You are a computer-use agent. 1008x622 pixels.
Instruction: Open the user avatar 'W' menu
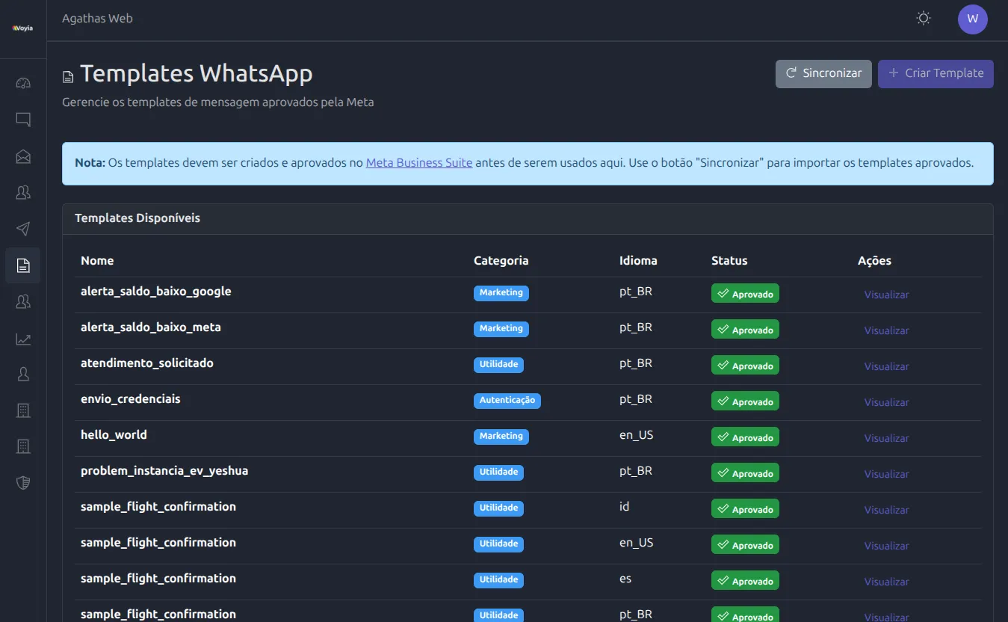(972, 19)
